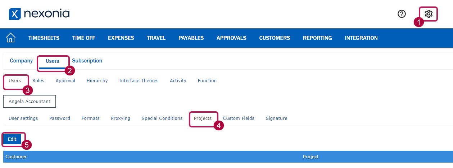
Task: Click the blue Edit button
Action: coord(12,139)
